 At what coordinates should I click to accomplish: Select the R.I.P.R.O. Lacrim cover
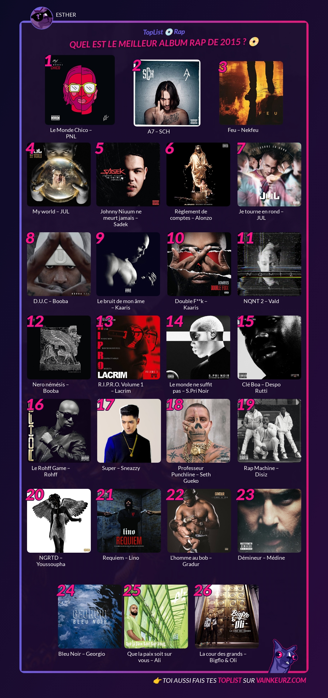pyautogui.click(x=128, y=347)
